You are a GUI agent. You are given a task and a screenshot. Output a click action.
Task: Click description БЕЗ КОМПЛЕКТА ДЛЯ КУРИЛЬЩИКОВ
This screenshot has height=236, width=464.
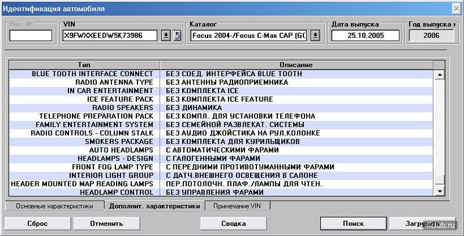coord(233,142)
